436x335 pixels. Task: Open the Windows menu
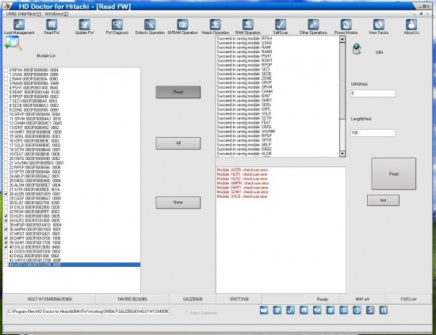[56, 14]
